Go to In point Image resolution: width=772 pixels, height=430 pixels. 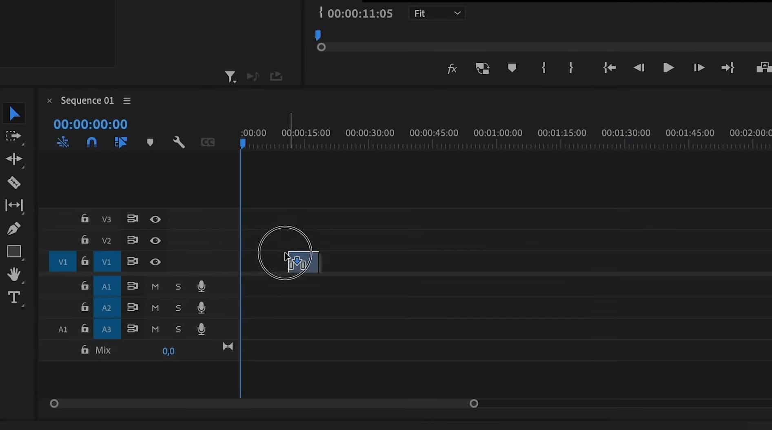pos(610,68)
